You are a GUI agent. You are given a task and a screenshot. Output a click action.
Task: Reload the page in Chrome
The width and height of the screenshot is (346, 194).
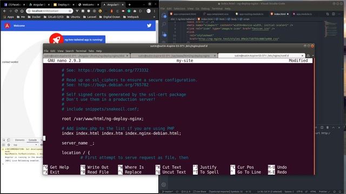pos(16,11)
